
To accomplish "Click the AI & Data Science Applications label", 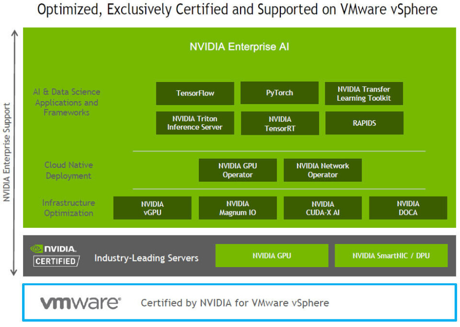I will point(67,102).
